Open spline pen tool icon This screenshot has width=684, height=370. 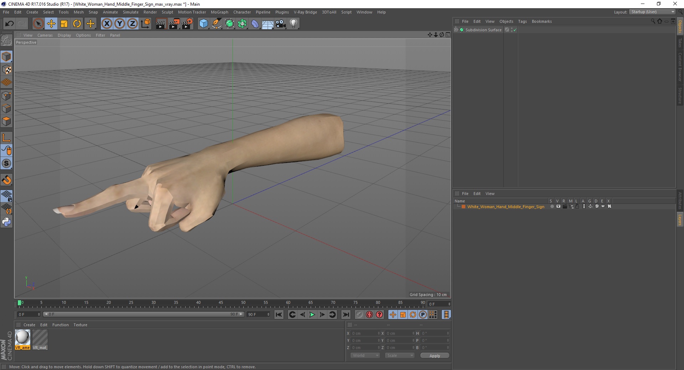pyautogui.click(x=217, y=24)
